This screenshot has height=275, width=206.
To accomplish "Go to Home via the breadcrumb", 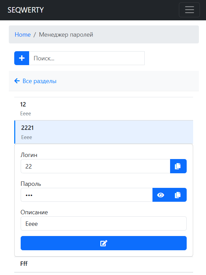I will click(x=23, y=35).
